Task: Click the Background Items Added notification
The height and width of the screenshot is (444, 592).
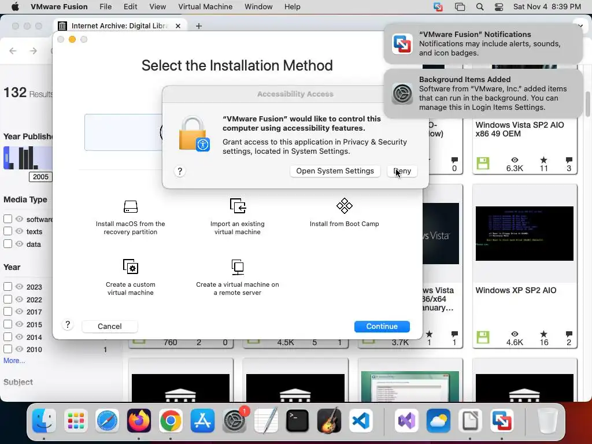Action: click(483, 93)
